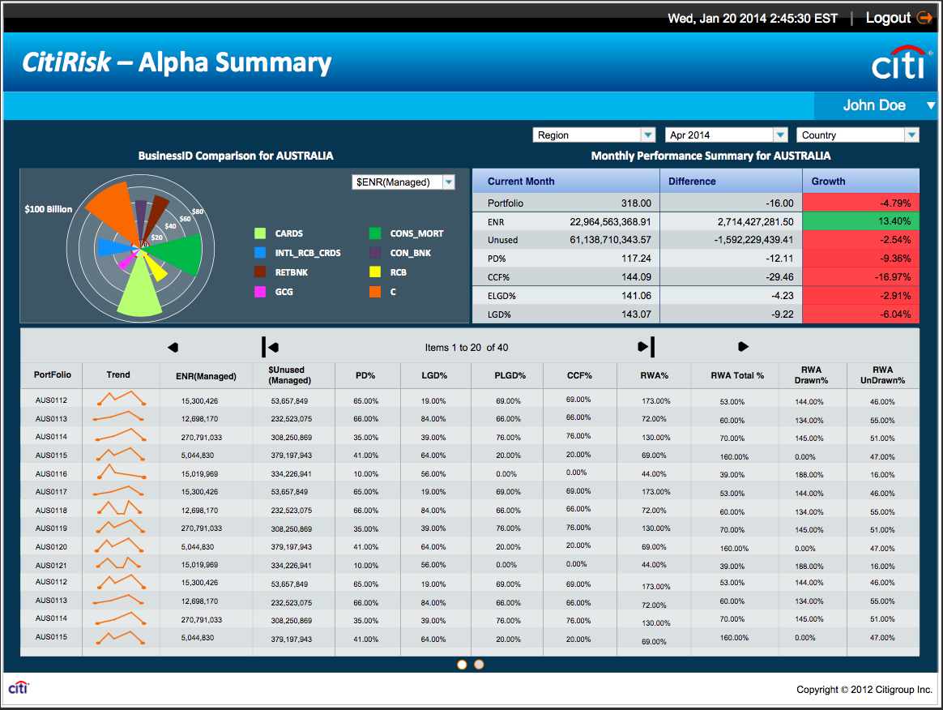Select portfolio AUS0116 in the table
The width and height of the screenshot is (943, 710).
pos(51,473)
